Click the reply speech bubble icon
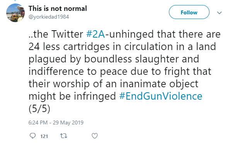The image size is (235, 145). pos(32,136)
